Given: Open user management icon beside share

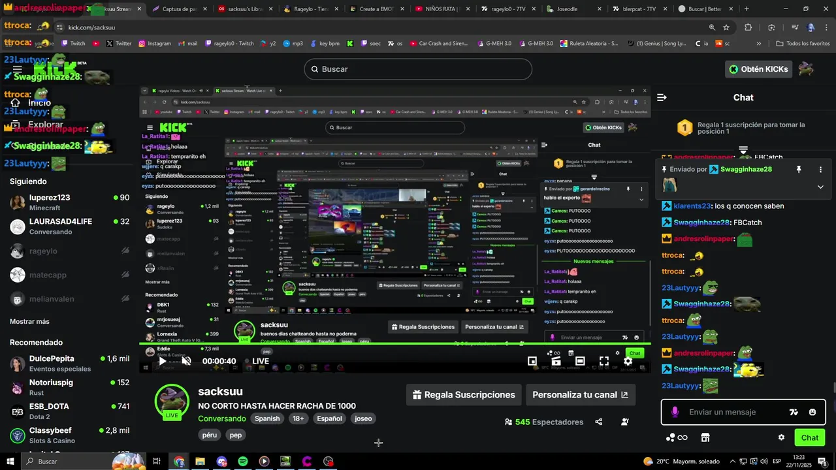Looking at the screenshot, I should [x=625, y=422].
